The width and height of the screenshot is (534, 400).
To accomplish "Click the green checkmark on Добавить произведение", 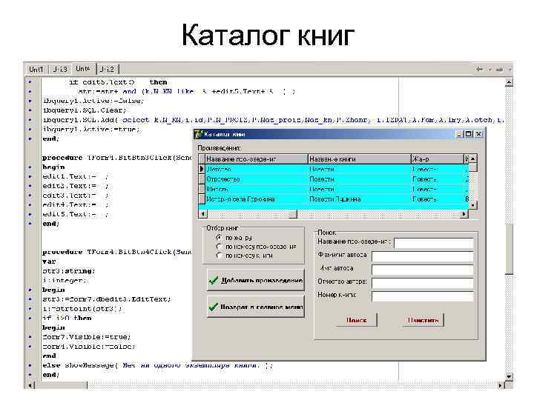I will point(214,280).
